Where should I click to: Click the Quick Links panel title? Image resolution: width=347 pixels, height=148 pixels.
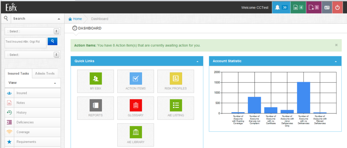[84, 61]
